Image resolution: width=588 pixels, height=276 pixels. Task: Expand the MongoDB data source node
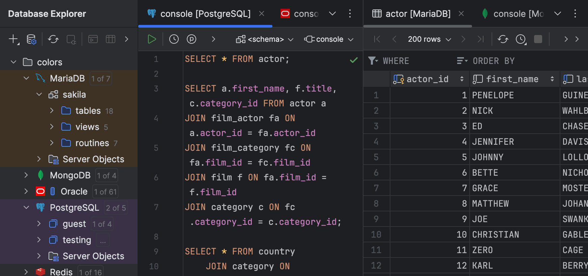point(26,175)
